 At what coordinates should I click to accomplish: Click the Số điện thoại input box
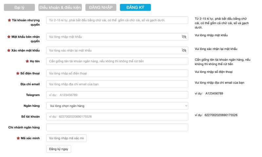tap(117, 73)
